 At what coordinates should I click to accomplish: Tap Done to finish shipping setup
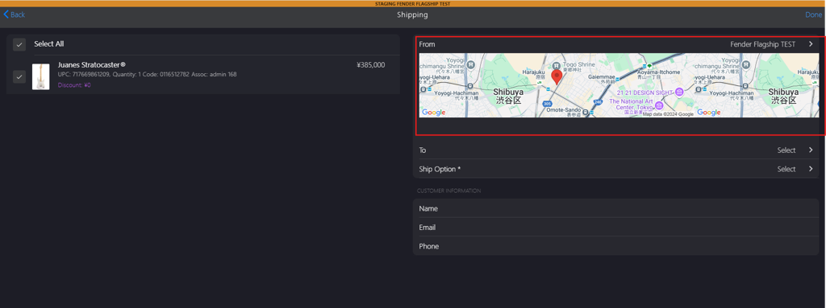(x=813, y=14)
